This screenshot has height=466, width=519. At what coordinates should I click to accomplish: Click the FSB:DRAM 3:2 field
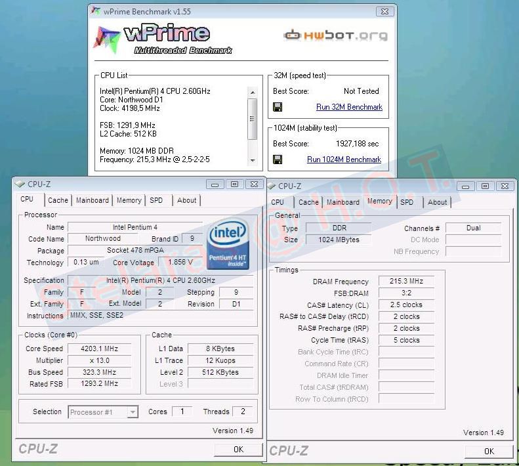tap(406, 293)
